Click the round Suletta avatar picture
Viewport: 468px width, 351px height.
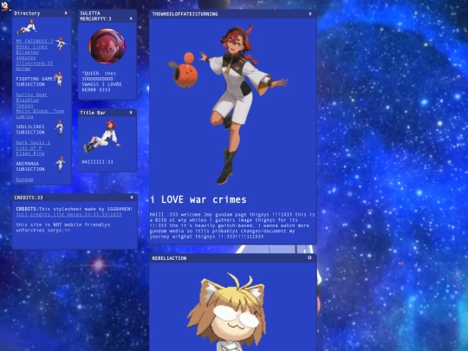click(x=107, y=47)
